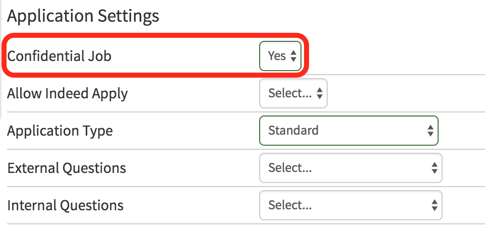Click the 'External Questions' label
Image resolution: width=485 pixels, height=239 pixels.
click(67, 168)
